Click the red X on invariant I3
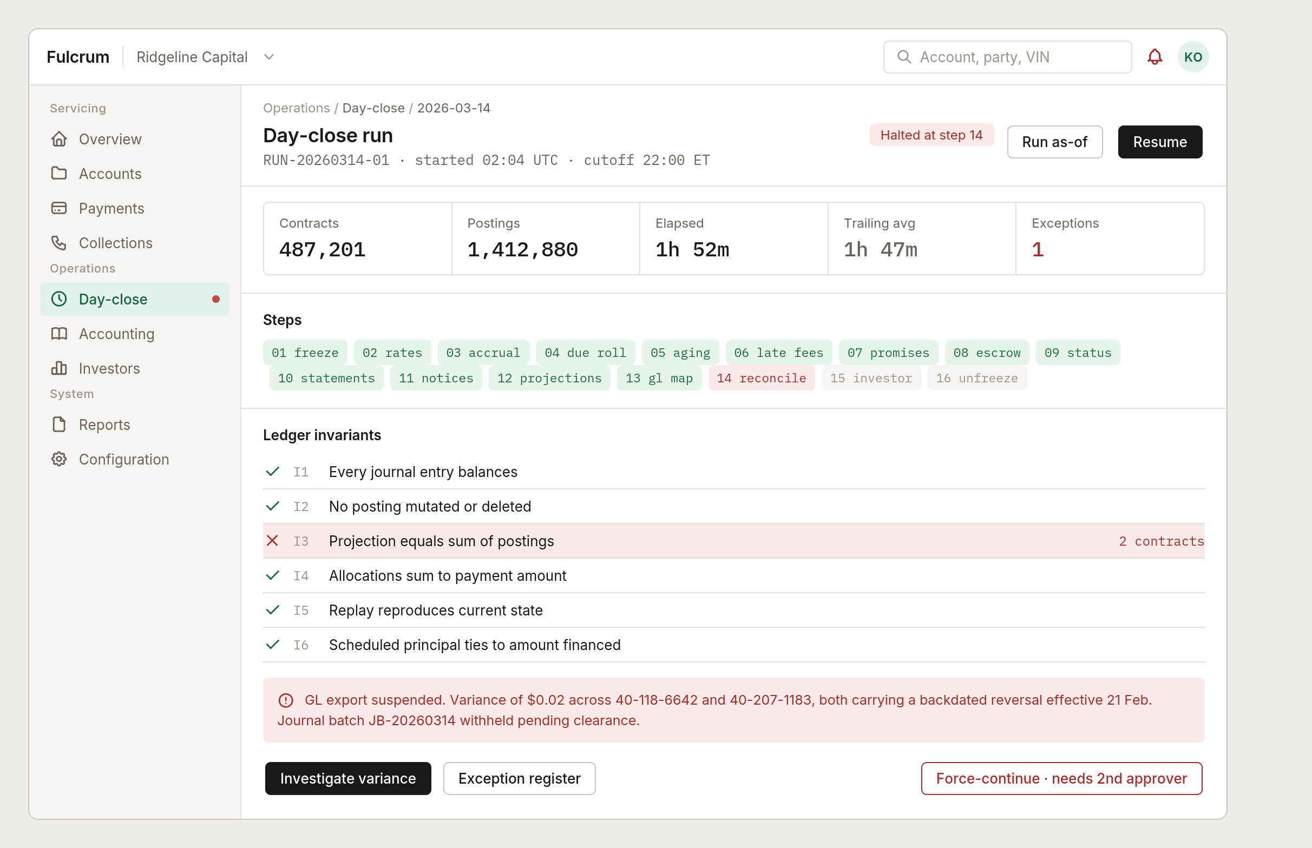The image size is (1312, 848). click(x=272, y=541)
